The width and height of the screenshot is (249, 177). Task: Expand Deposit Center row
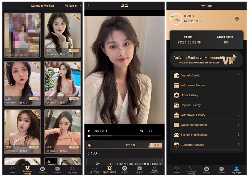206,75
